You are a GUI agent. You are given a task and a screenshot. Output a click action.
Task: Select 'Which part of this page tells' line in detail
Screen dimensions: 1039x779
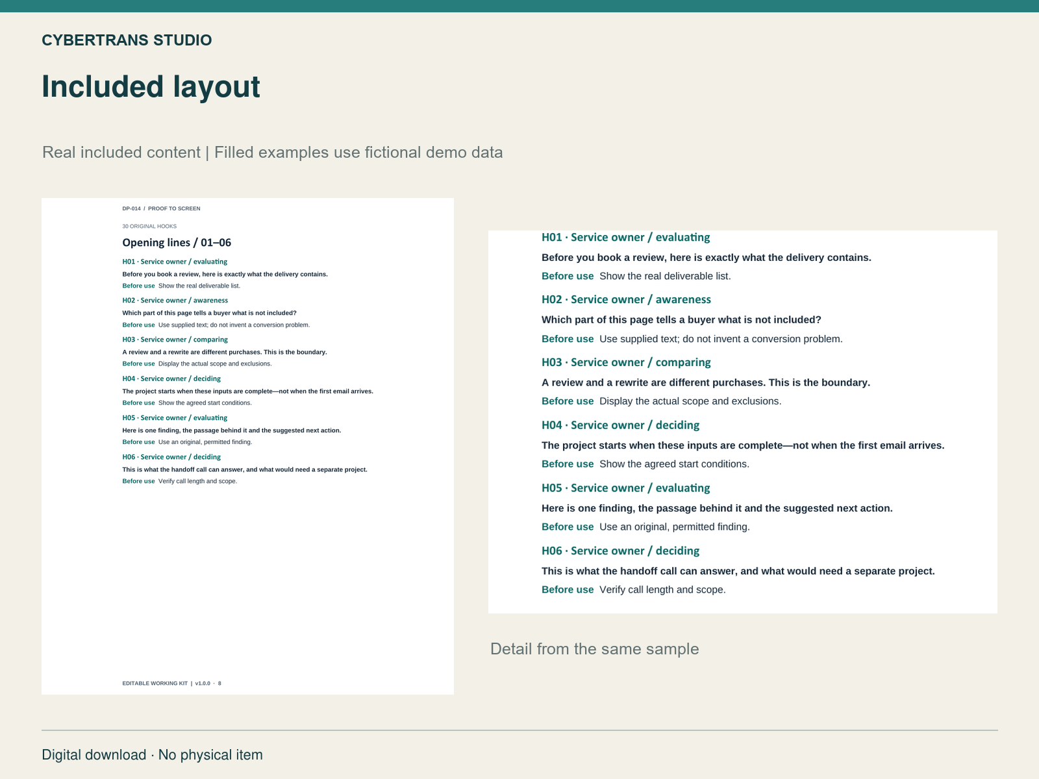[x=681, y=320]
